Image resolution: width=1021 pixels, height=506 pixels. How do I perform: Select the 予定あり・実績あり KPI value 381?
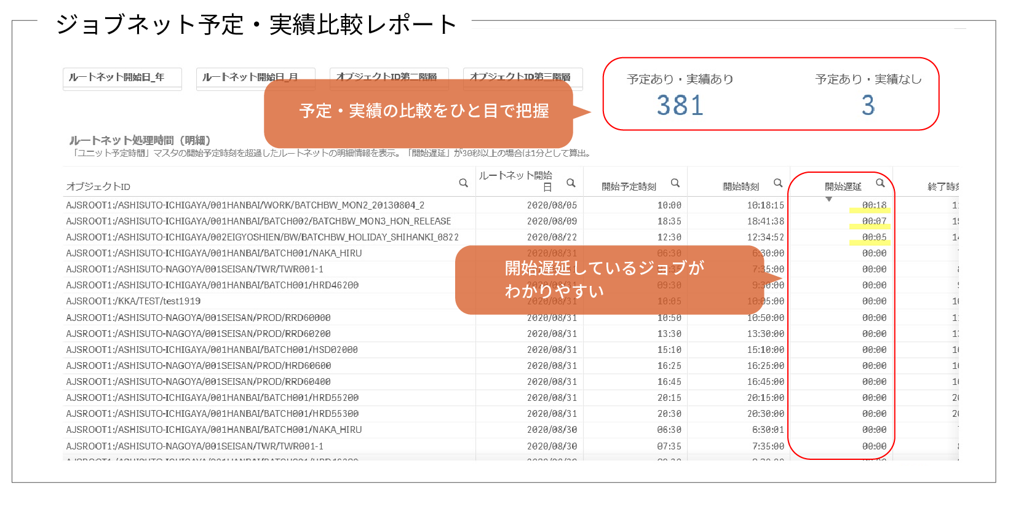click(x=680, y=106)
